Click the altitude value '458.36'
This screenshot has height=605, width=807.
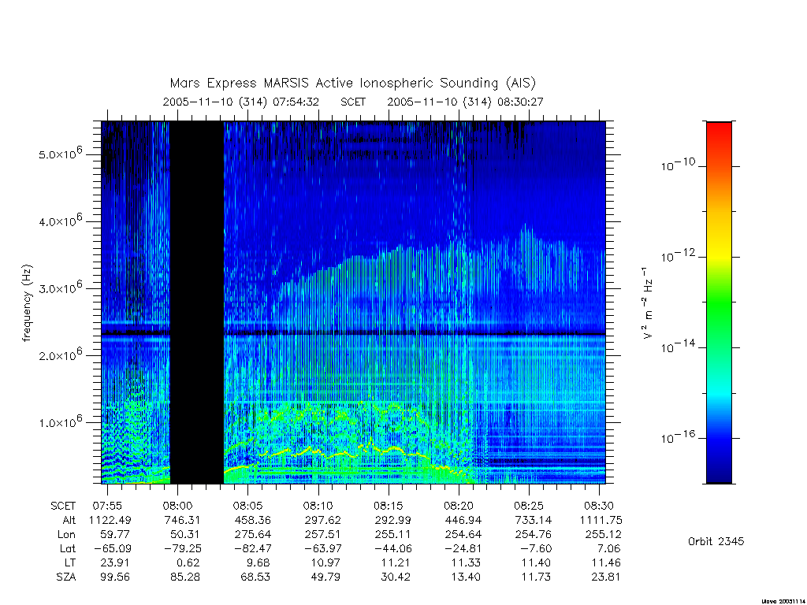[252, 520]
